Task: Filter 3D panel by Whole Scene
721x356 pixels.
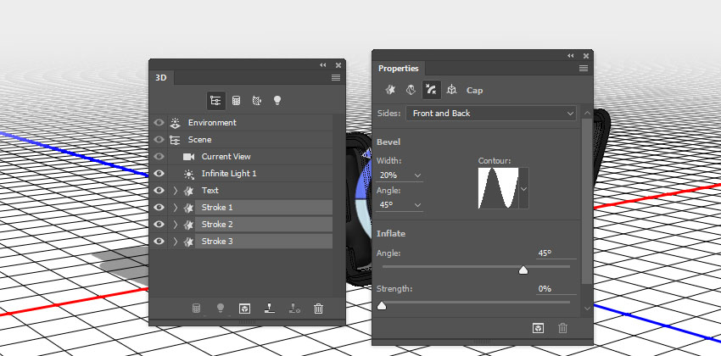Action: [215, 101]
